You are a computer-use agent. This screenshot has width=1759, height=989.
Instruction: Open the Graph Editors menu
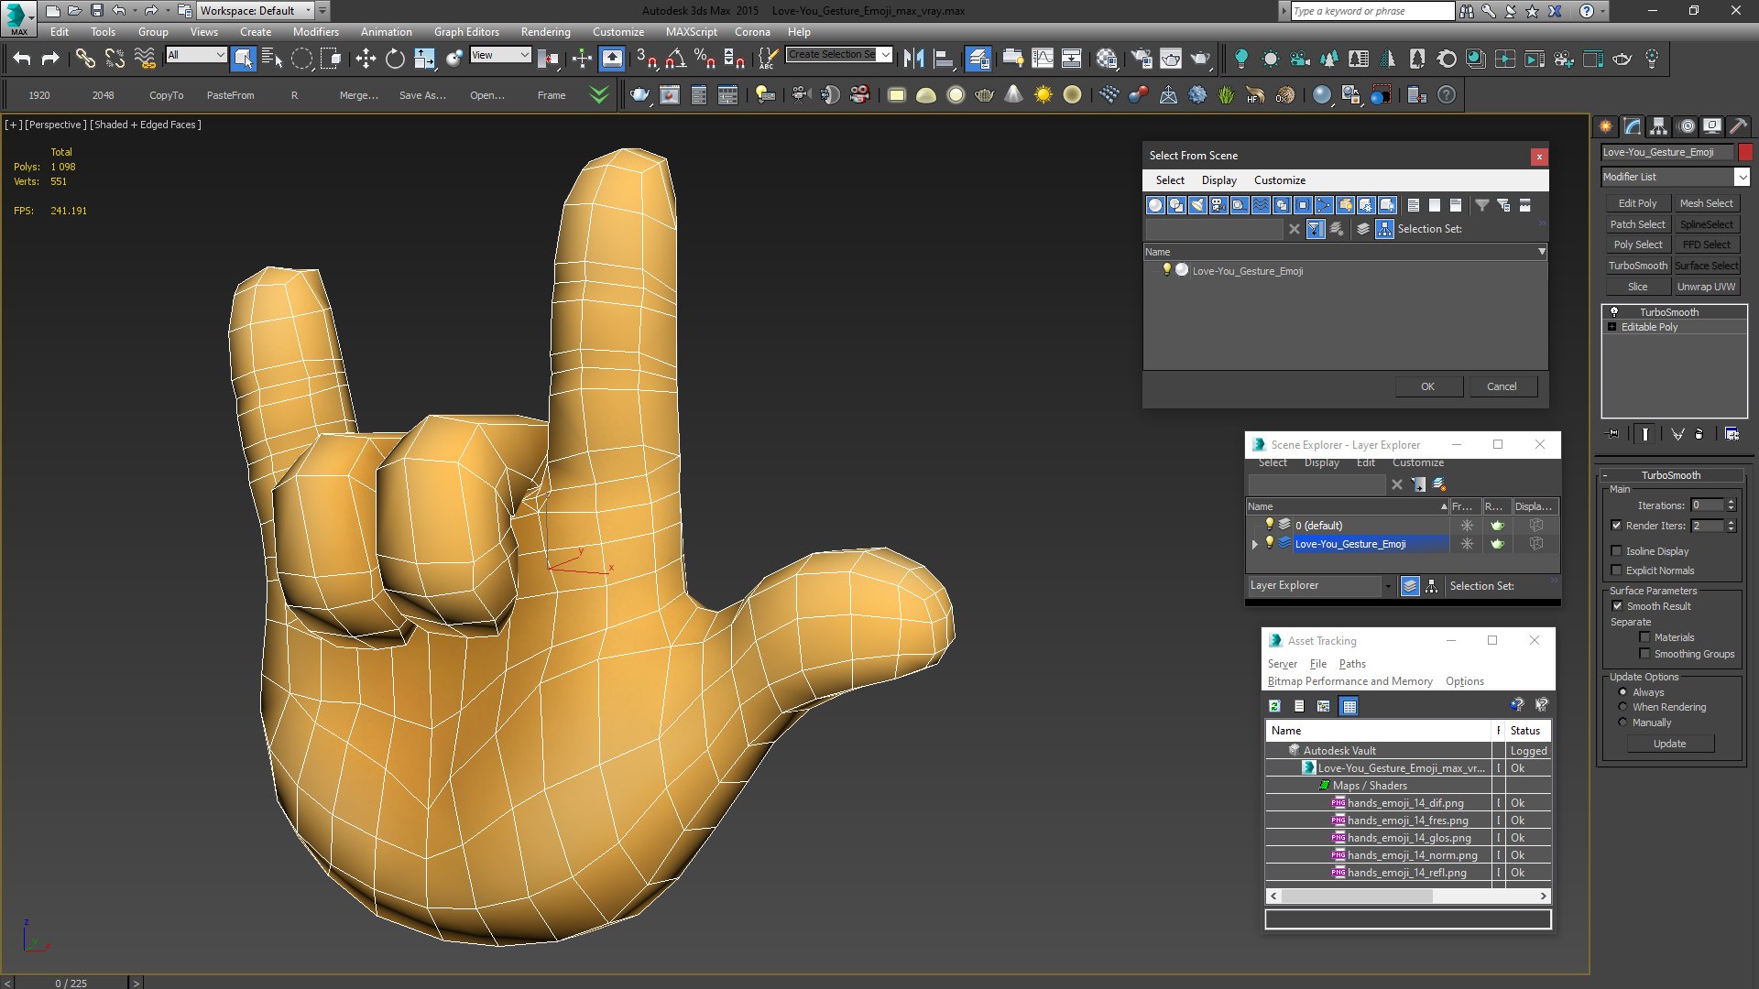pos(466,31)
